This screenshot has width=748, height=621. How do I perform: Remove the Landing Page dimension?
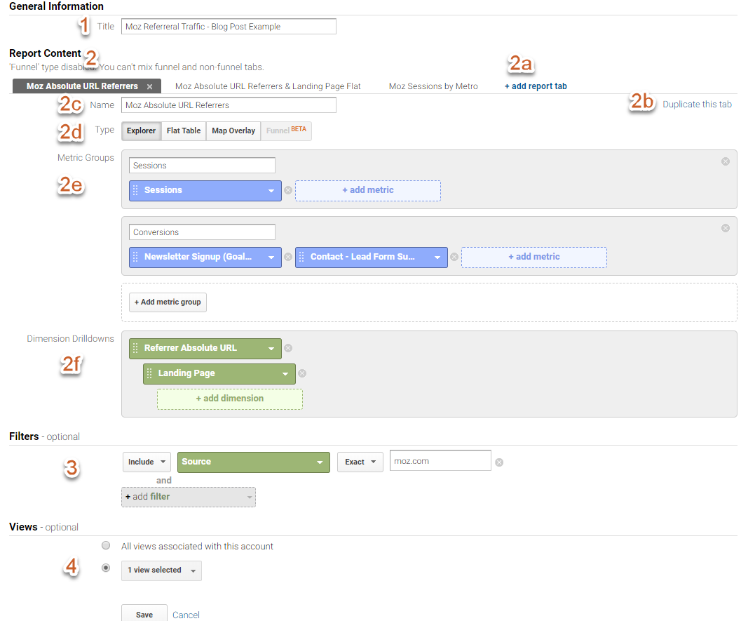[302, 374]
